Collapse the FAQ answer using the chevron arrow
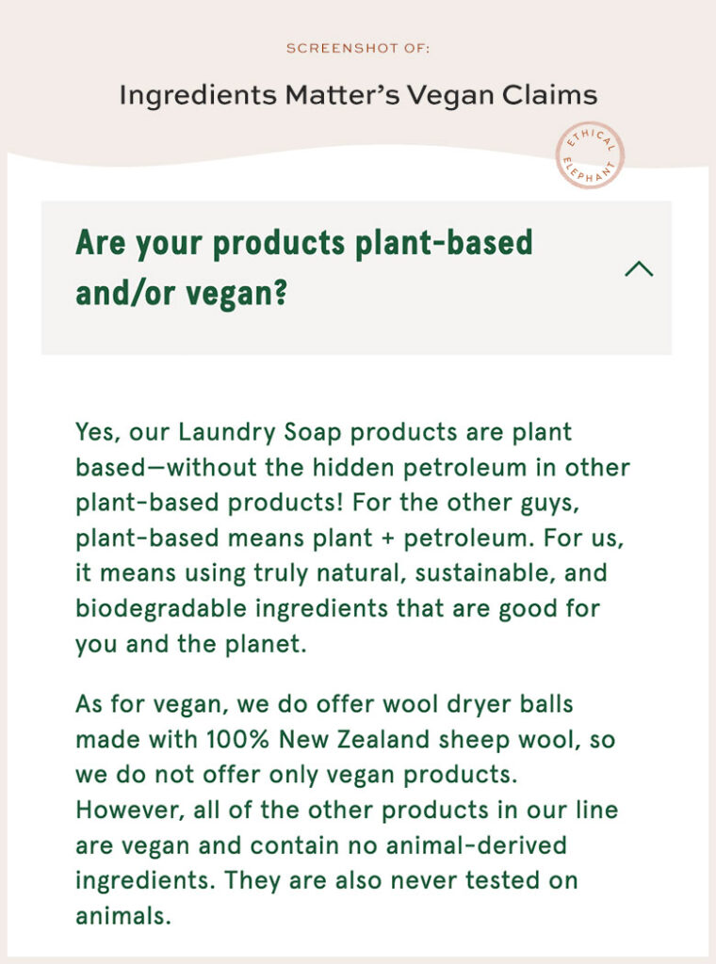This screenshot has height=964, width=716. click(x=639, y=269)
